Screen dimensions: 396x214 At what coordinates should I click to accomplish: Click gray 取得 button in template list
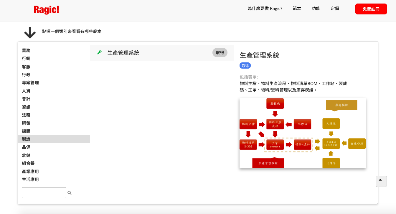click(x=220, y=53)
